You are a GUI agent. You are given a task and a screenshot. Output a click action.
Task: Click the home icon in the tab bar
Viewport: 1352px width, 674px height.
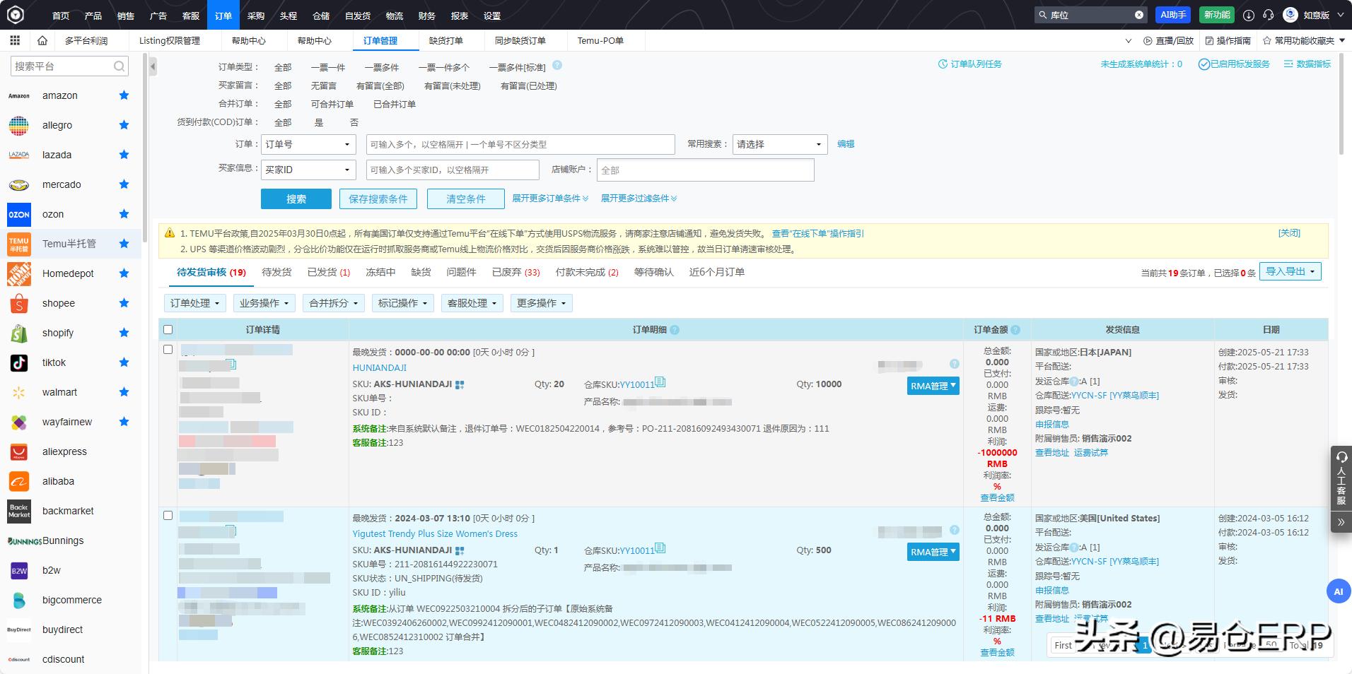[41, 40]
